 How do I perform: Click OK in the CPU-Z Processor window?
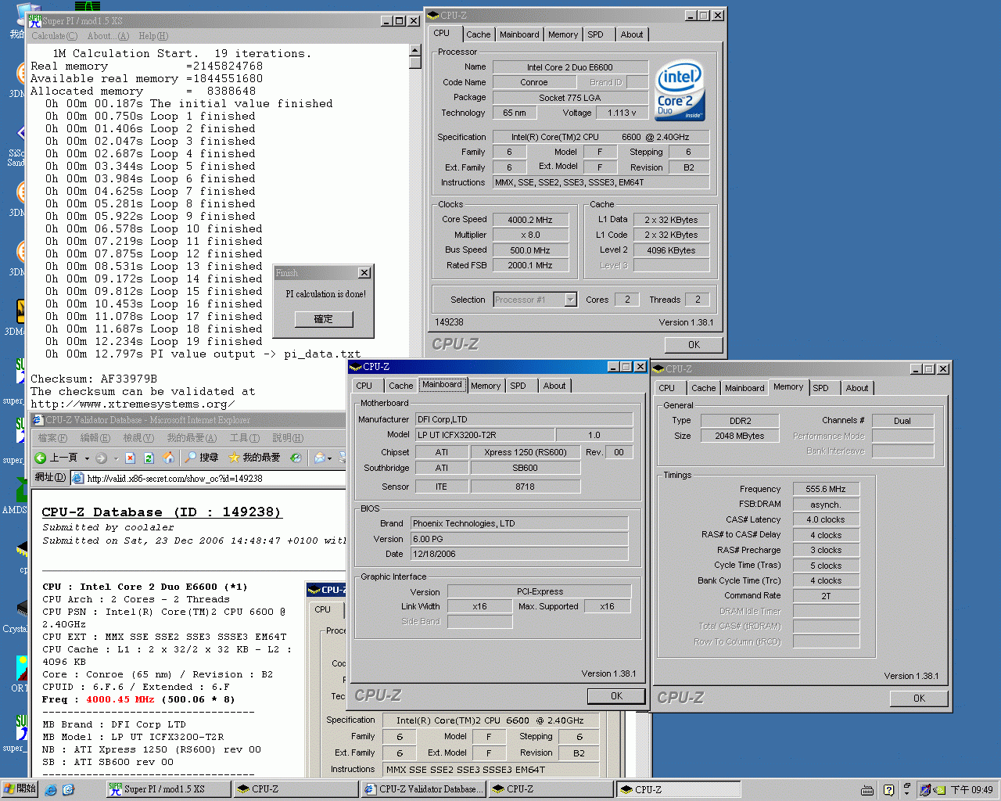click(694, 344)
